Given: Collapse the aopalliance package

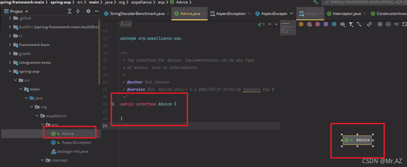Looking at the screenshot, I should (x=37, y=116).
